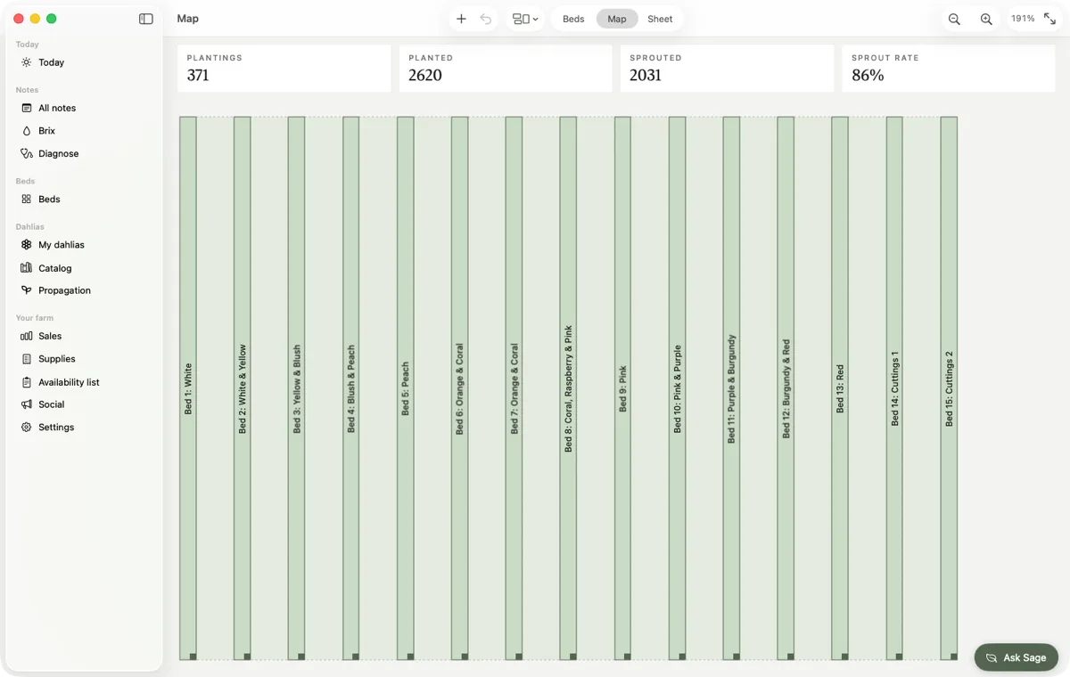Zoom out with magnifier minus icon
Viewport: 1070px width, 677px height.
(954, 19)
